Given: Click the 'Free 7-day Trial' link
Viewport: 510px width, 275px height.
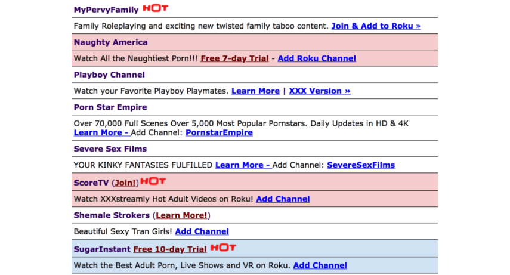Looking at the screenshot, I should coord(234,58).
